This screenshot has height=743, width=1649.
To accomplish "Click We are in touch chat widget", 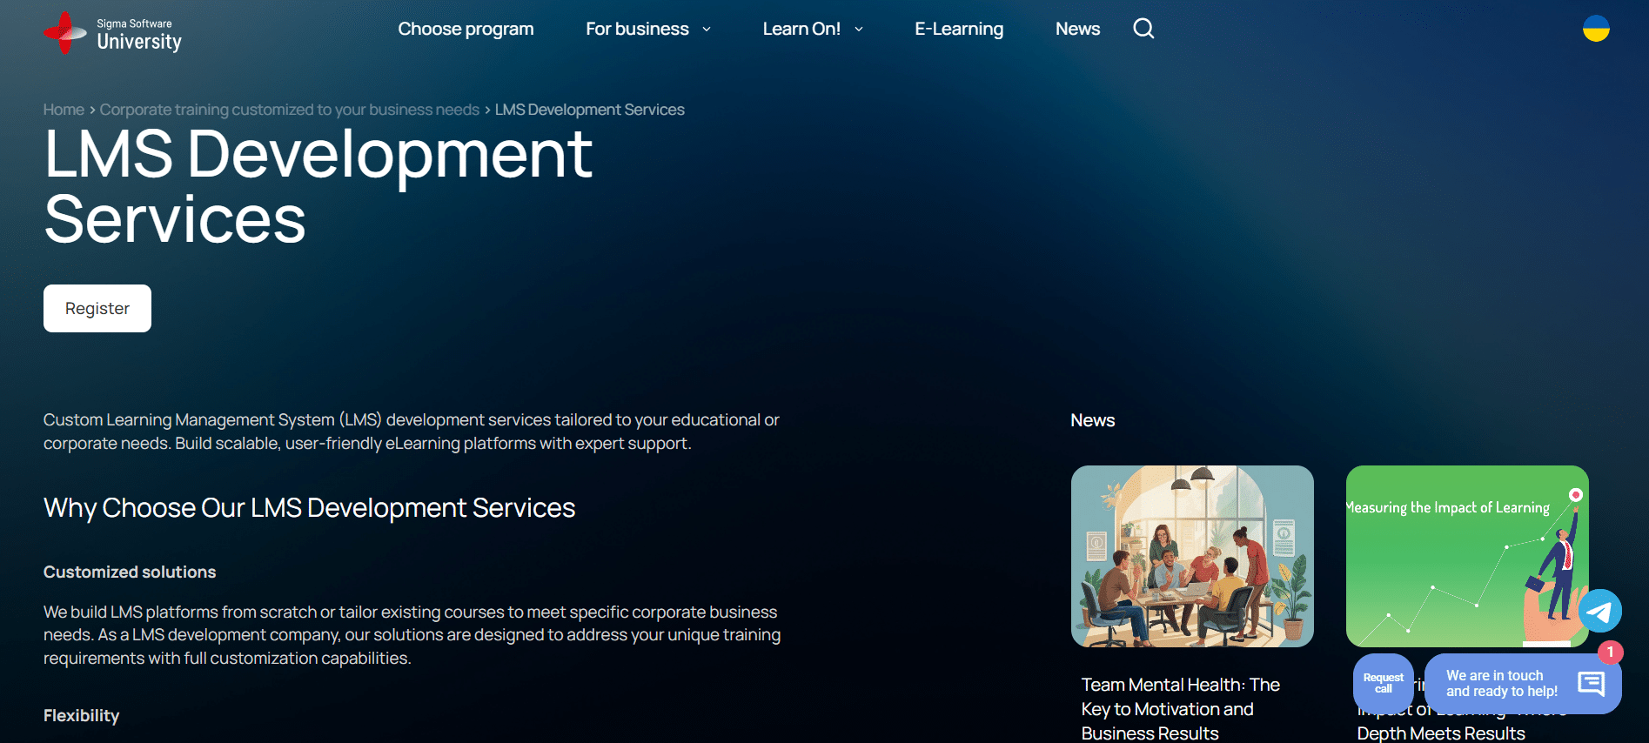I will pyautogui.click(x=1523, y=683).
